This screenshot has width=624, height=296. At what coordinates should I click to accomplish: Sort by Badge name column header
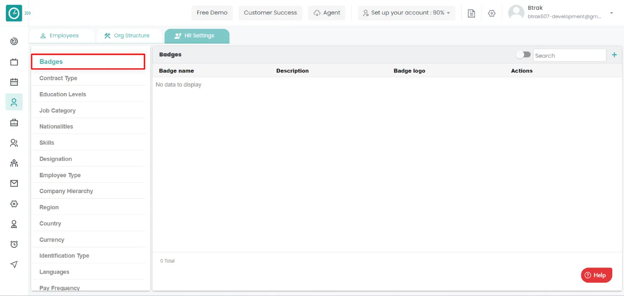[x=176, y=71]
